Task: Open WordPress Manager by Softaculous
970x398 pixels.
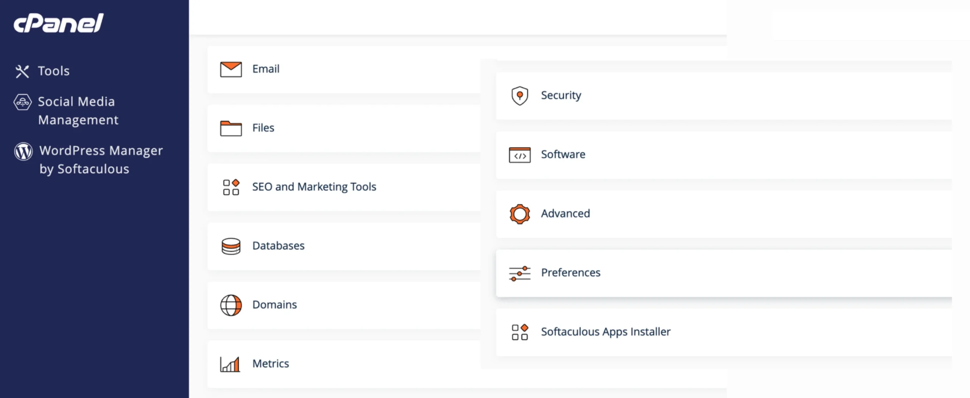Action: pos(101,160)
